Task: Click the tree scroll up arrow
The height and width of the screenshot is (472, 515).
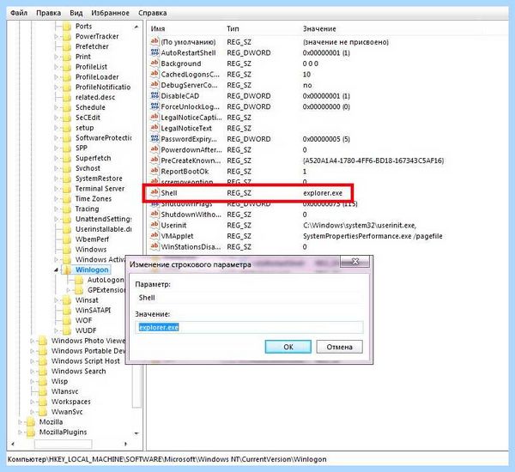Action: tap(136, 27)
